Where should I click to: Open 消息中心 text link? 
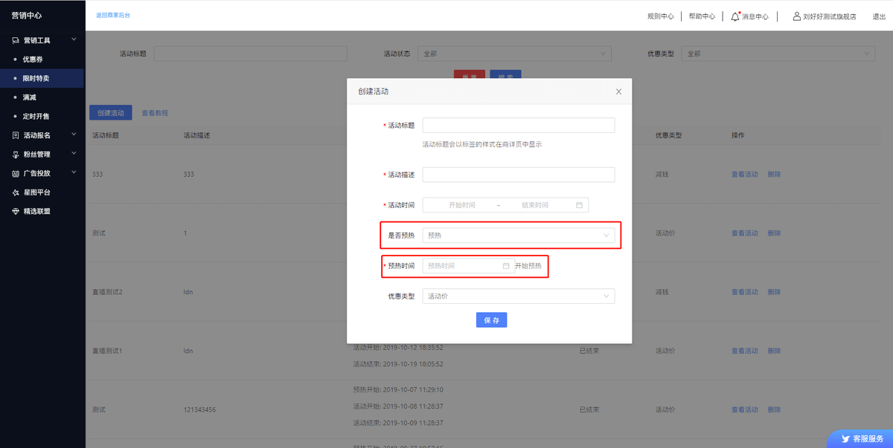pyautogui.click(x=755, y=16)
